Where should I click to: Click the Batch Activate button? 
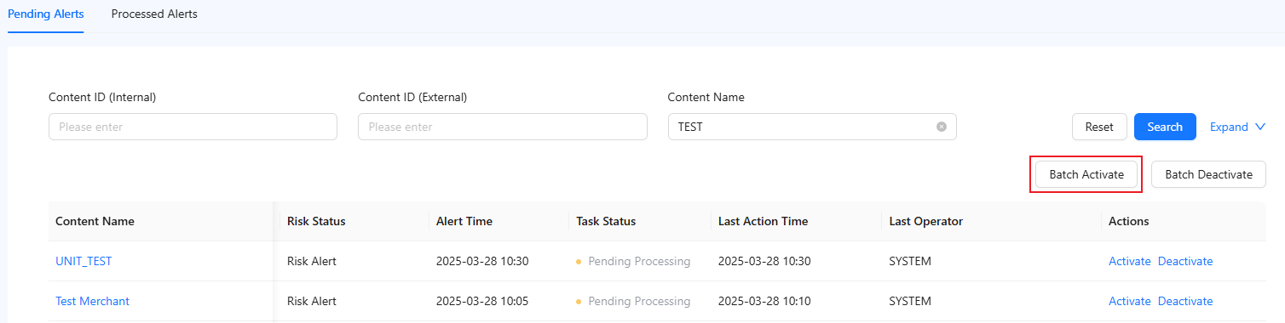[x=1086, y=174]
